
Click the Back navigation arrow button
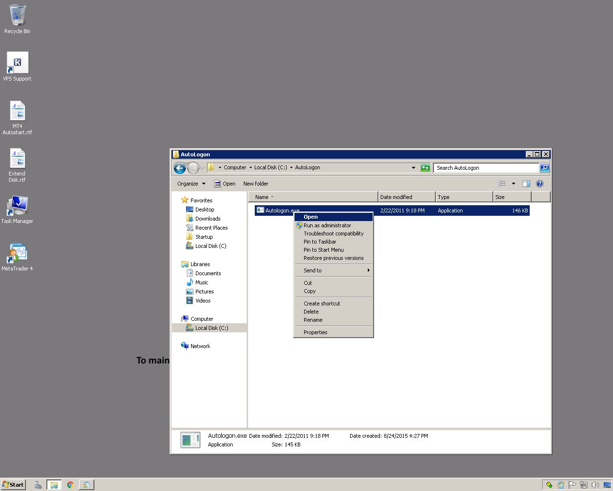click(x=180, y=168)
